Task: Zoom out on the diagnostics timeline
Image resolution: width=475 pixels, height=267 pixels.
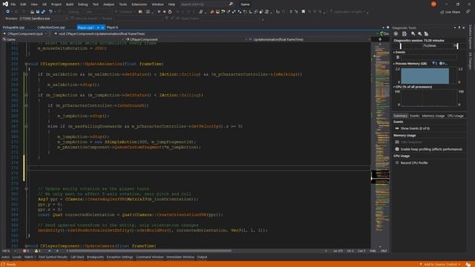Action: [x=419, y=33]
